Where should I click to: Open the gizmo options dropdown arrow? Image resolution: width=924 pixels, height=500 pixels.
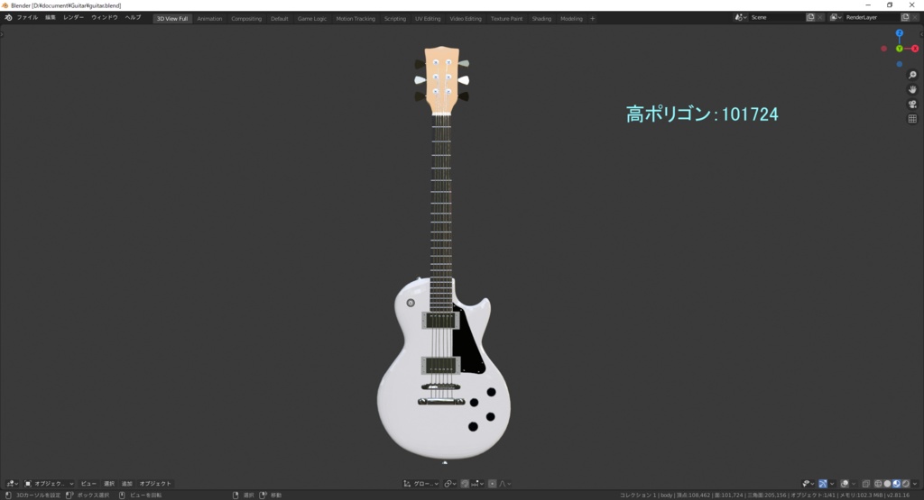[x=832, y=484]
